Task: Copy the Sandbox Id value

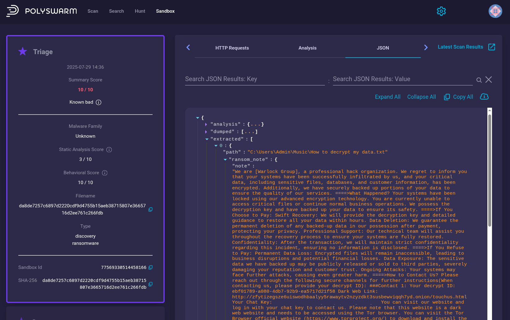Action: pyautogui.click(x=150, y=267)
